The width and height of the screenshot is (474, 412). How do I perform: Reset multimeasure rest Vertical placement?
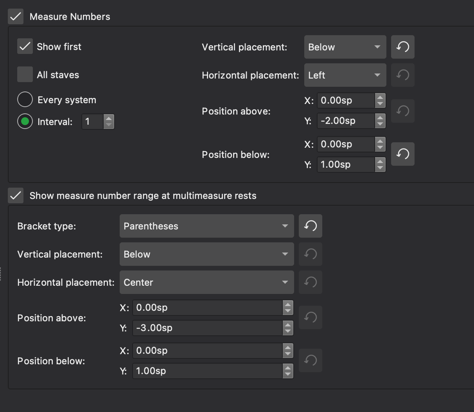click(311, 254)
